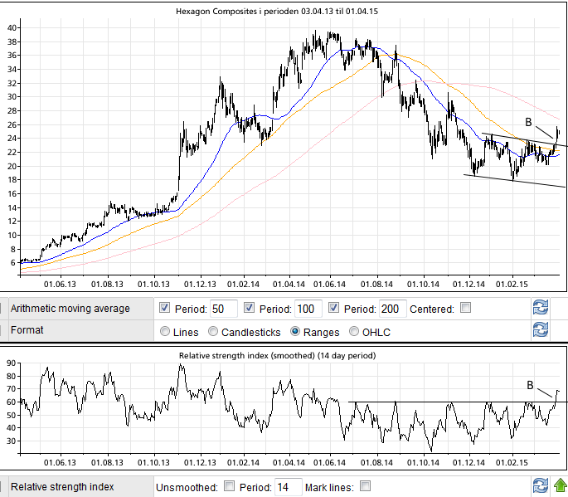Uncheck the moving average Period 100 checkbox
The height and width of the screenshot is (497, 568).
[250, 309]
